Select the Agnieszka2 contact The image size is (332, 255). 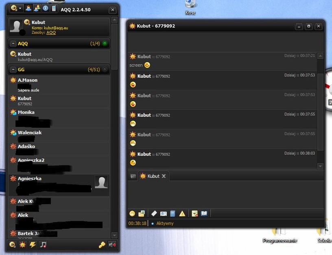pyautogui.click(x=59, y=165)
